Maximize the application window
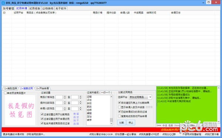 click(208, 3)
